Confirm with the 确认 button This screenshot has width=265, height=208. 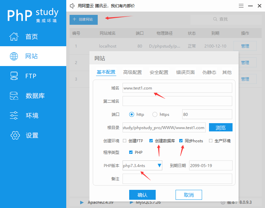[142, 195]
